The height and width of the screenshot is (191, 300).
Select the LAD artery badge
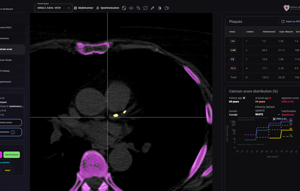233,50
